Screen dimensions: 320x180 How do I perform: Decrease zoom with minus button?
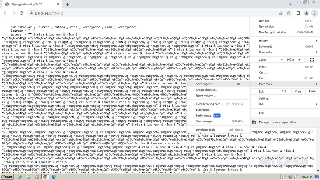[x=282, y=60]
